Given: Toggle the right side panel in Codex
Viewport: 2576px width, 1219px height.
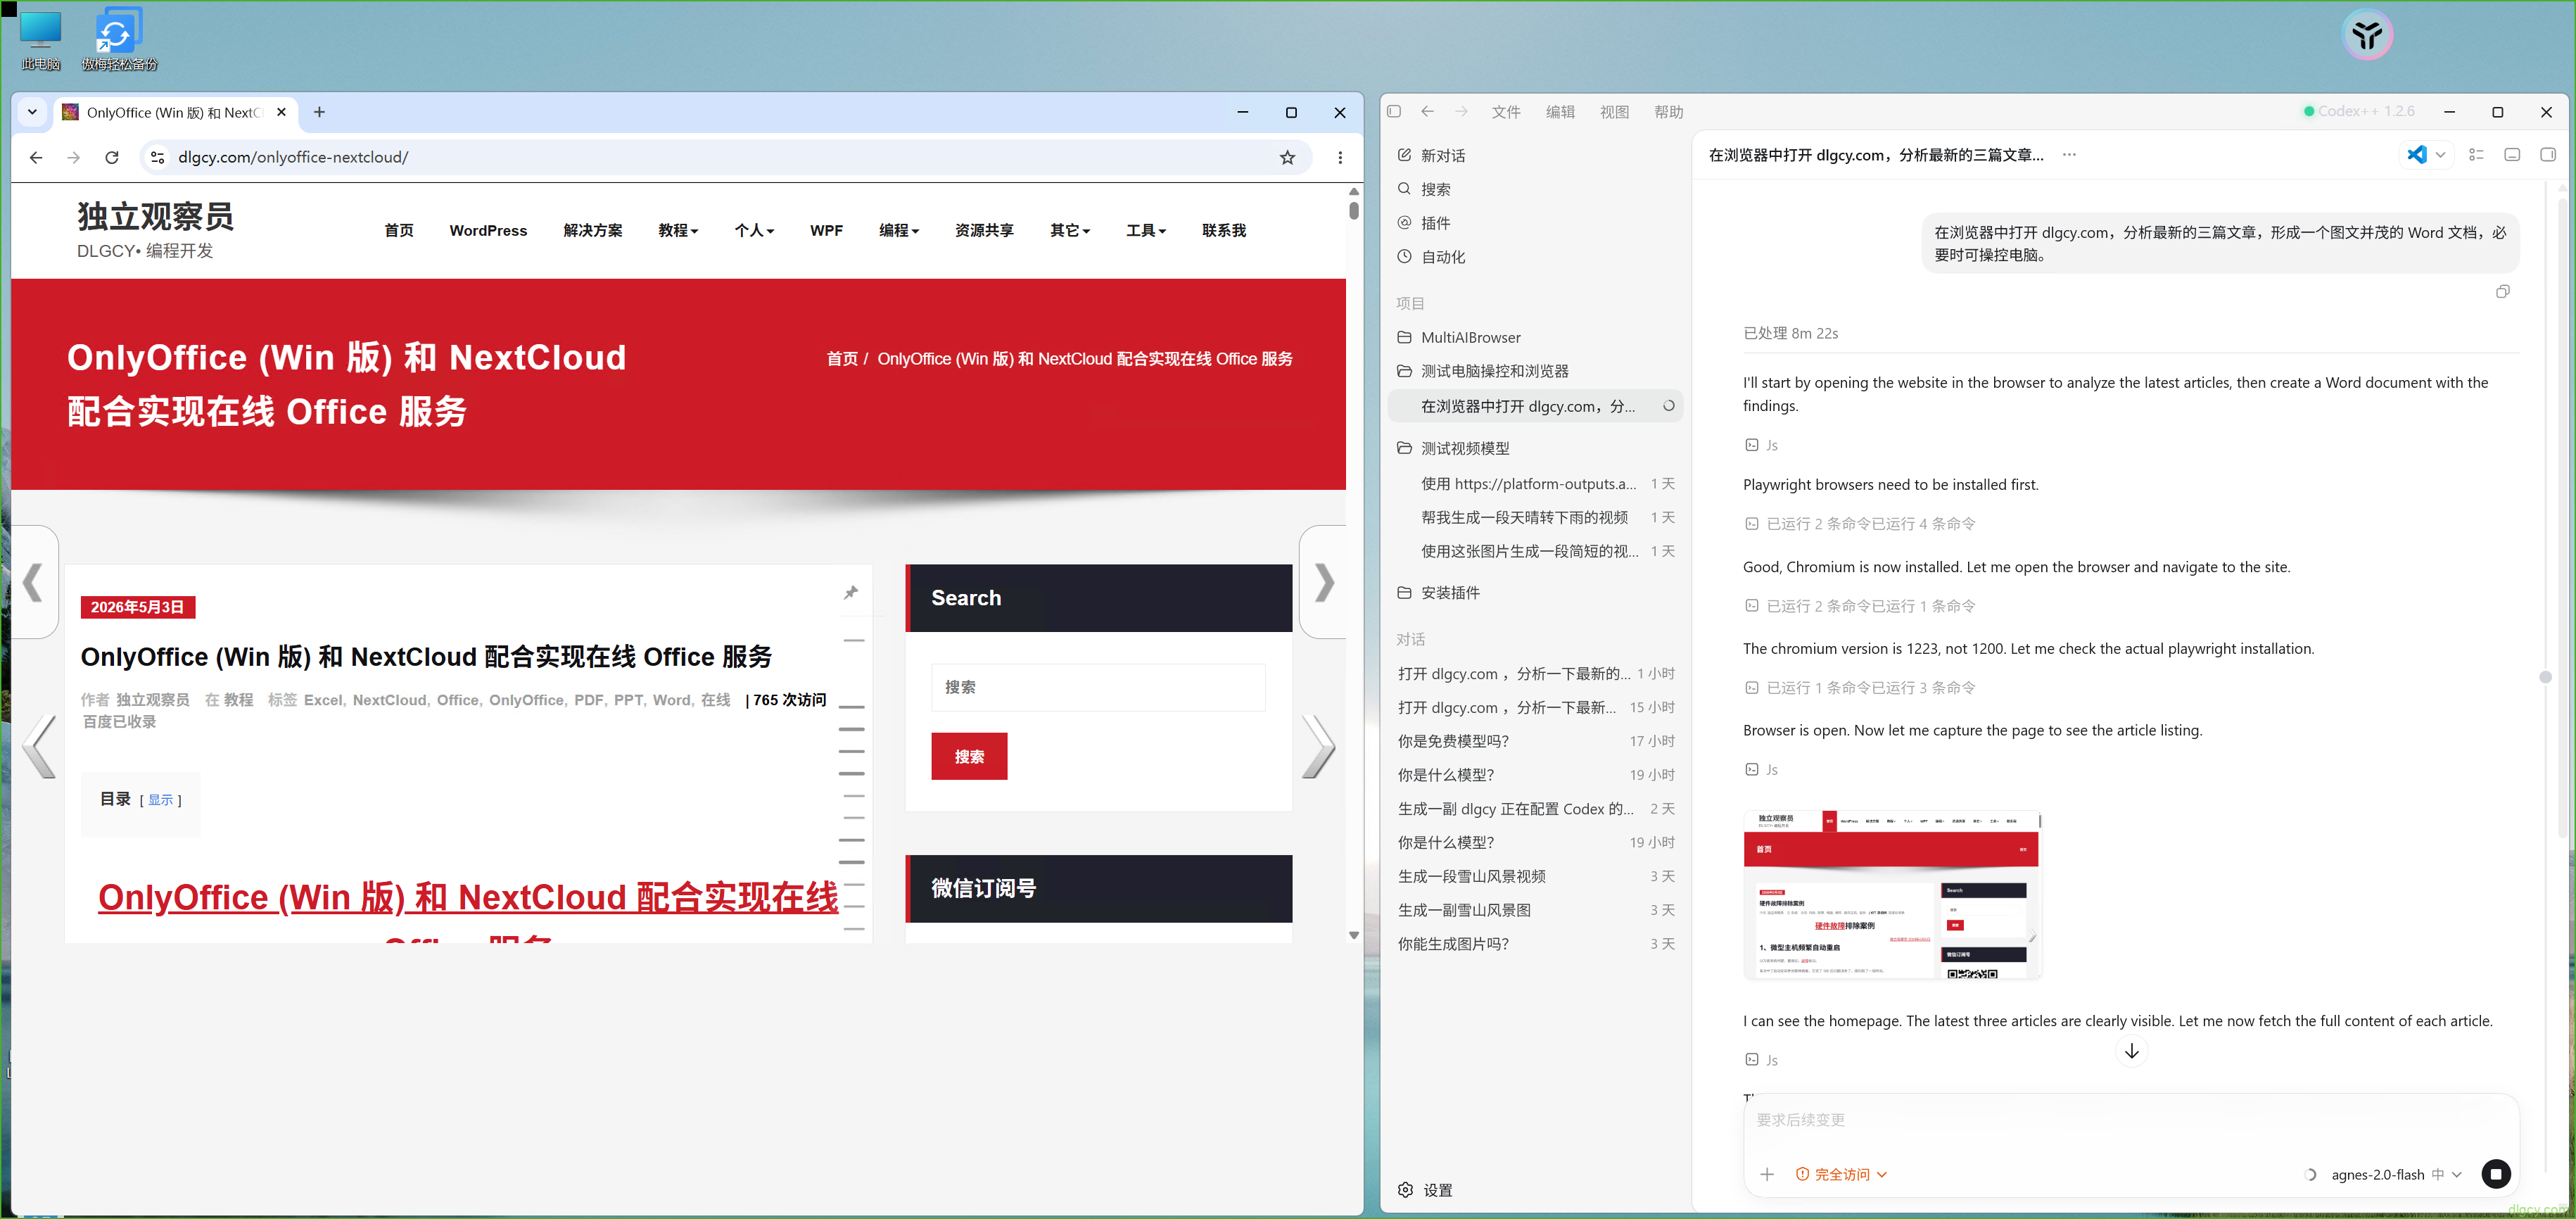Looking at the screenshot, I should click(2548, 155).
